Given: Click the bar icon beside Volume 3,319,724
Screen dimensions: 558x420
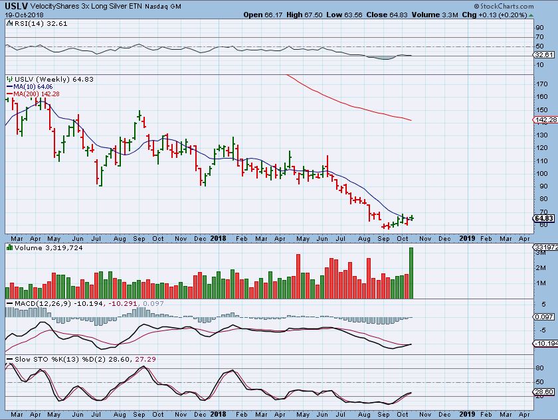Looking at the screenshot, I should pos(9,248).
